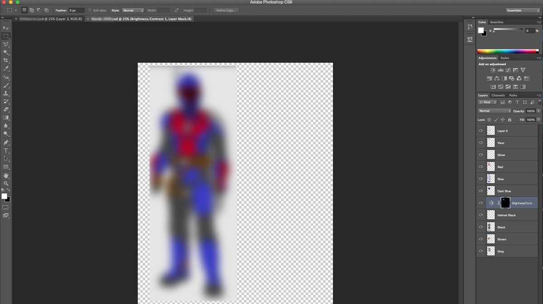543x304 pixels.
Task: Open the Essentials workspace dropdown
Action: click(523, 10)
